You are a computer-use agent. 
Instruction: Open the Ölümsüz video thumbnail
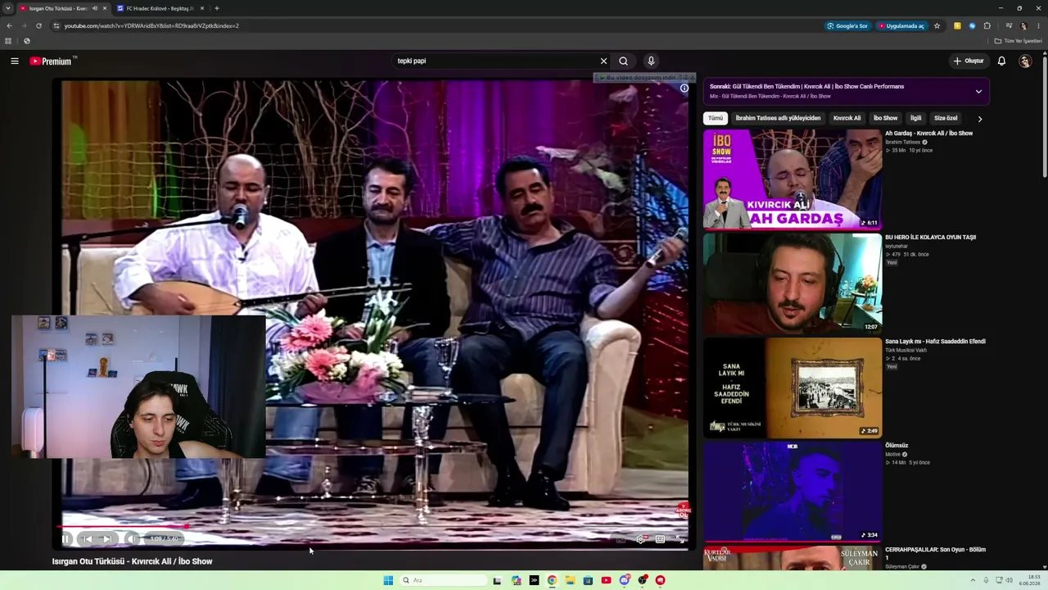(793, 492)
